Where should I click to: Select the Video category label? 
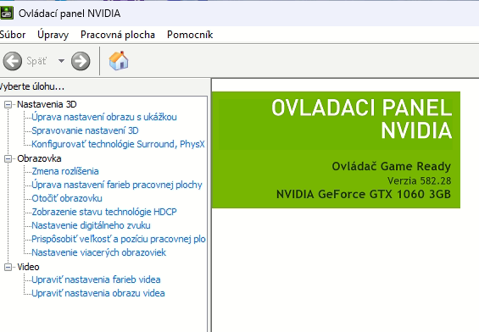pos(28,267)
